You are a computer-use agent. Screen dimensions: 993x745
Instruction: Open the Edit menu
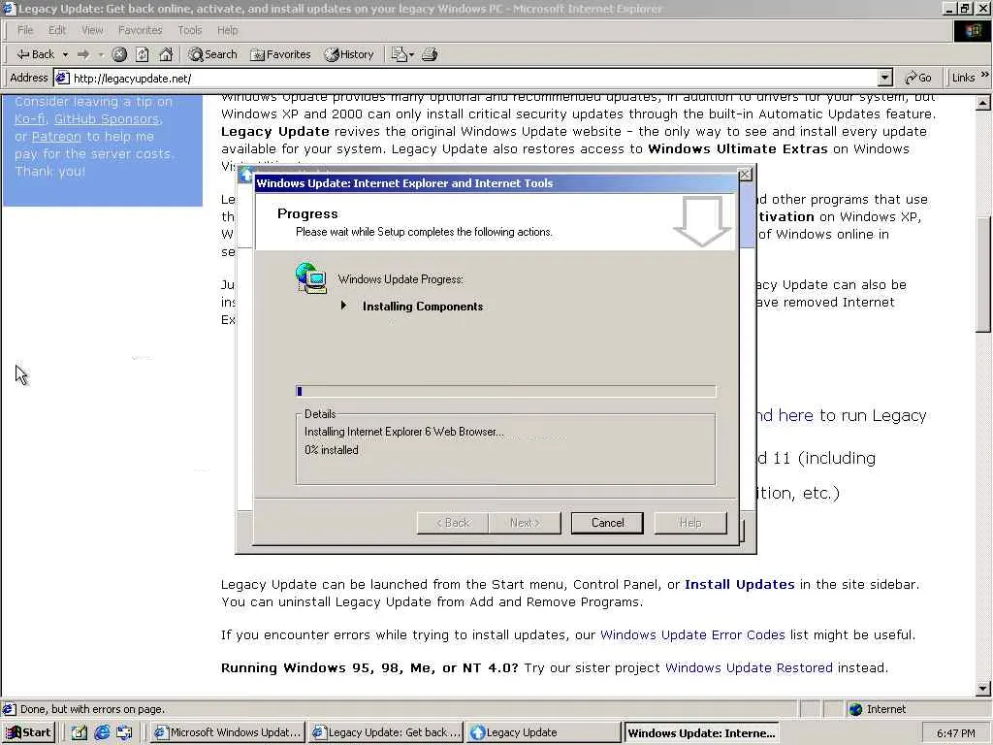click(57, 30)
